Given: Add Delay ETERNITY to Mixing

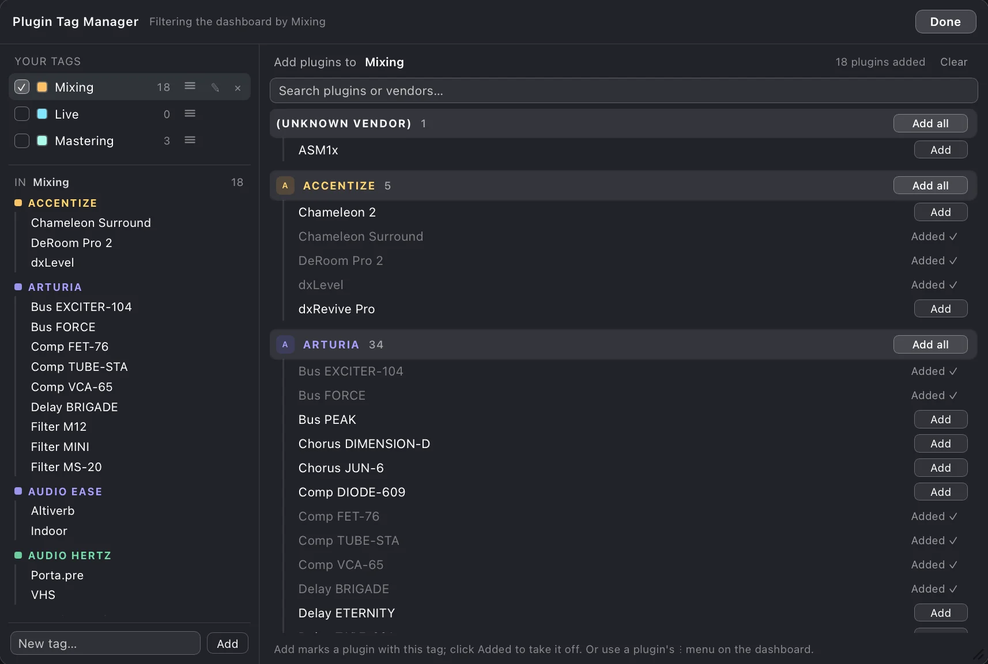Looking at the screenshot, I should (941, 613).
